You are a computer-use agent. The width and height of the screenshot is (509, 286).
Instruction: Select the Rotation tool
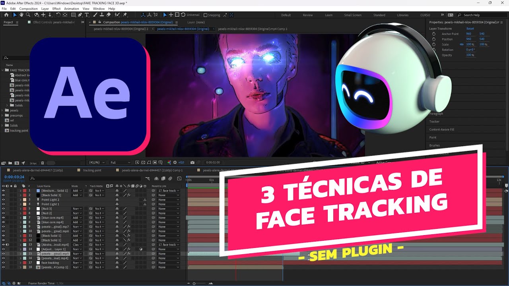pos(58,15)
